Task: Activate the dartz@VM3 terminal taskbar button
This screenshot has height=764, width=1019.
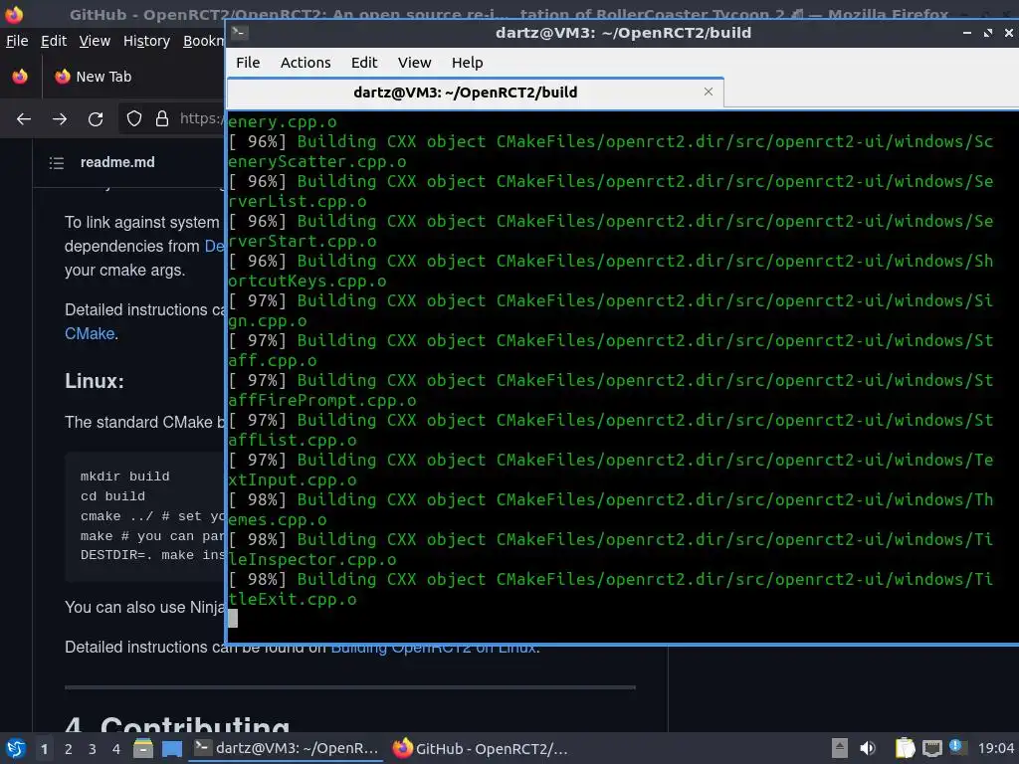Action: pos(286,748)
